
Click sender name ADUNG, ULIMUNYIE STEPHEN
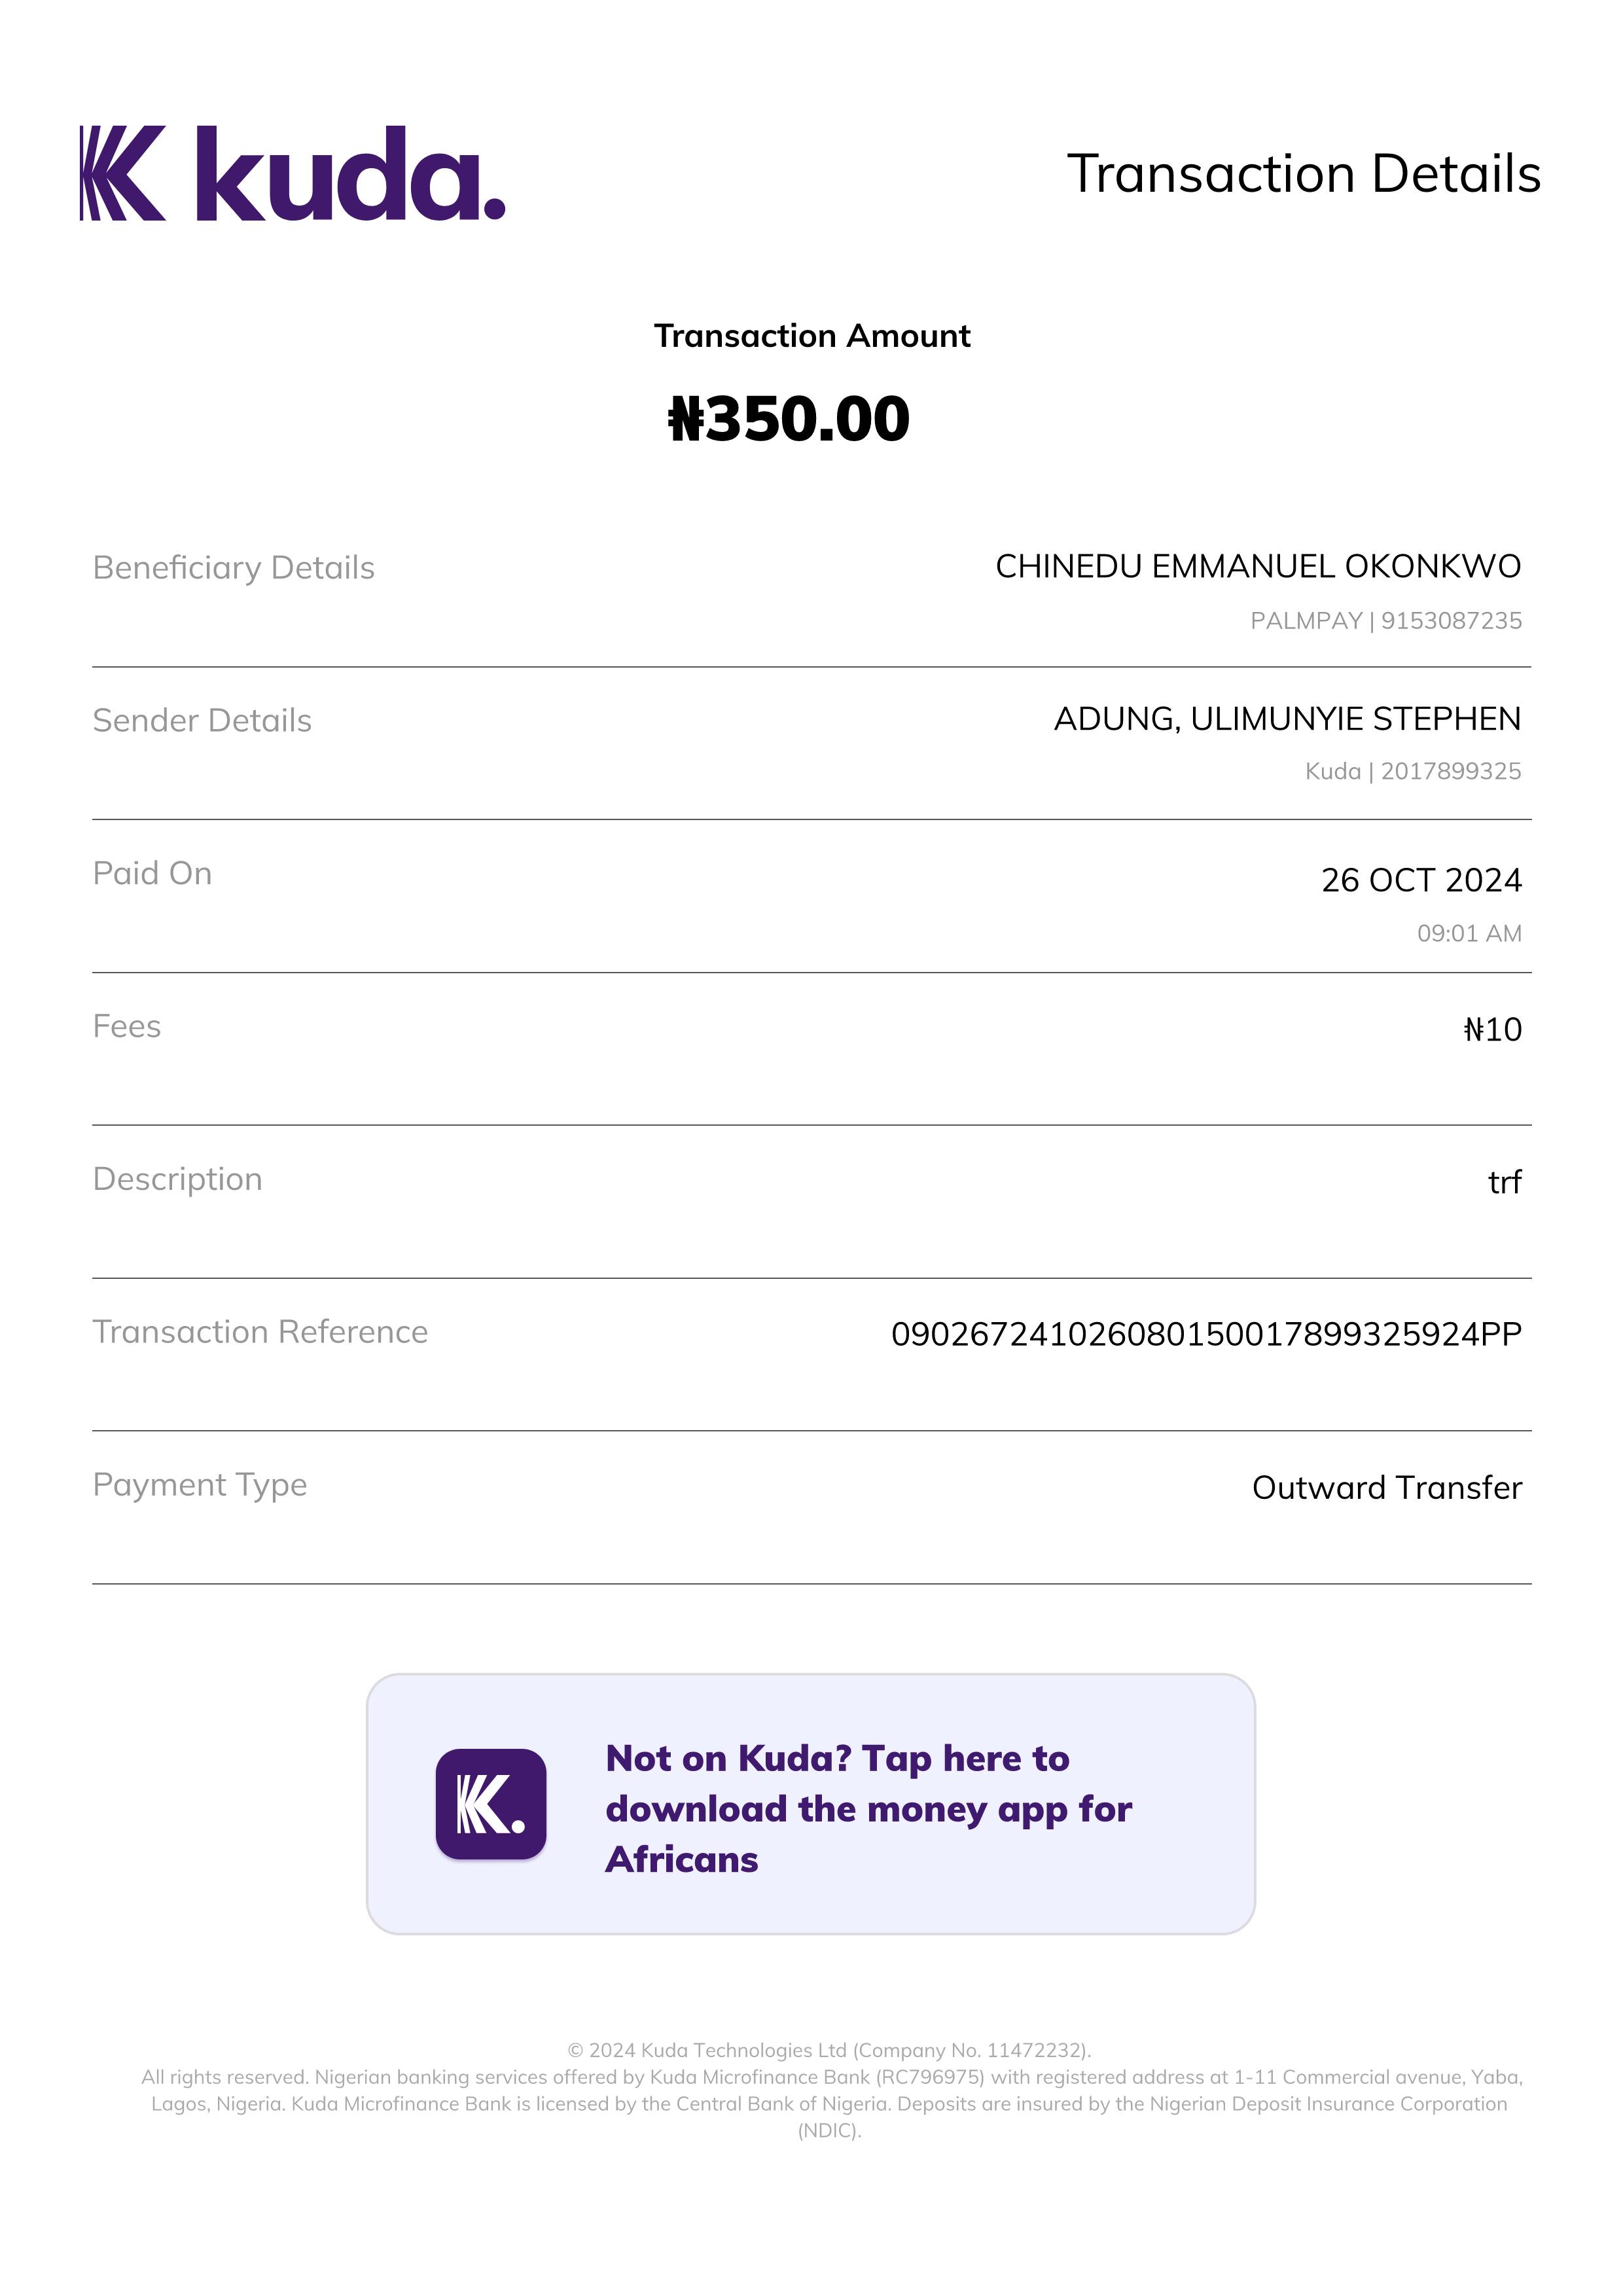click(1286, 719)
